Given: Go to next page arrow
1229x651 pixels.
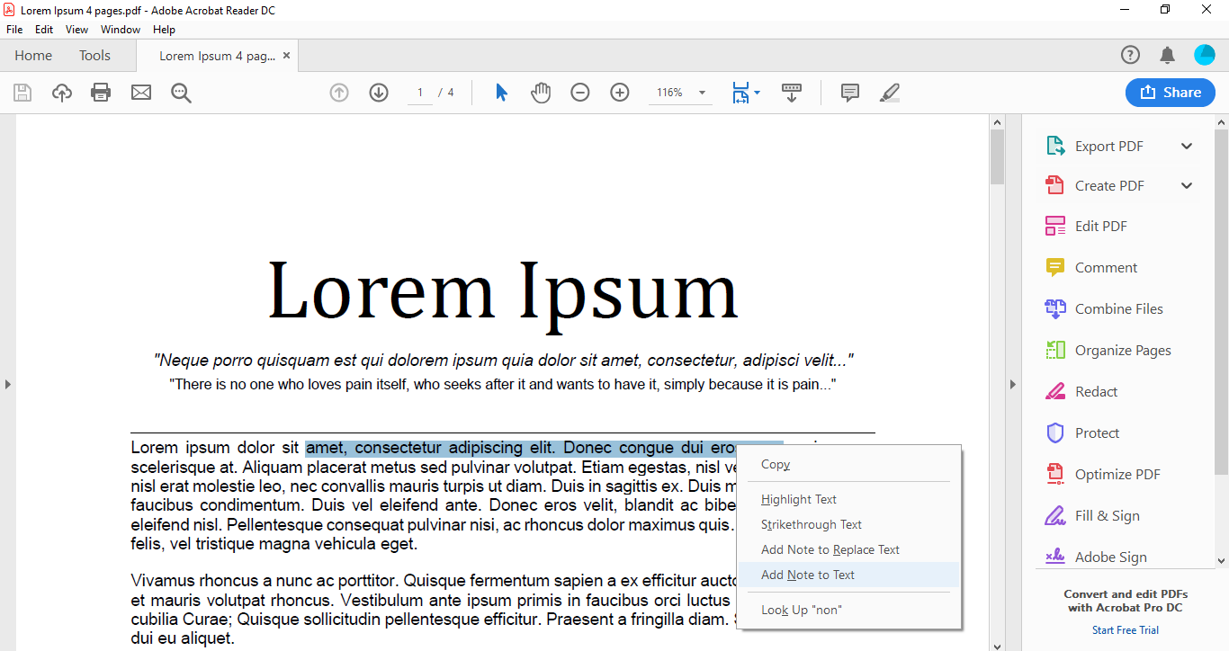Looking at the screenshot, I should 379,93.
